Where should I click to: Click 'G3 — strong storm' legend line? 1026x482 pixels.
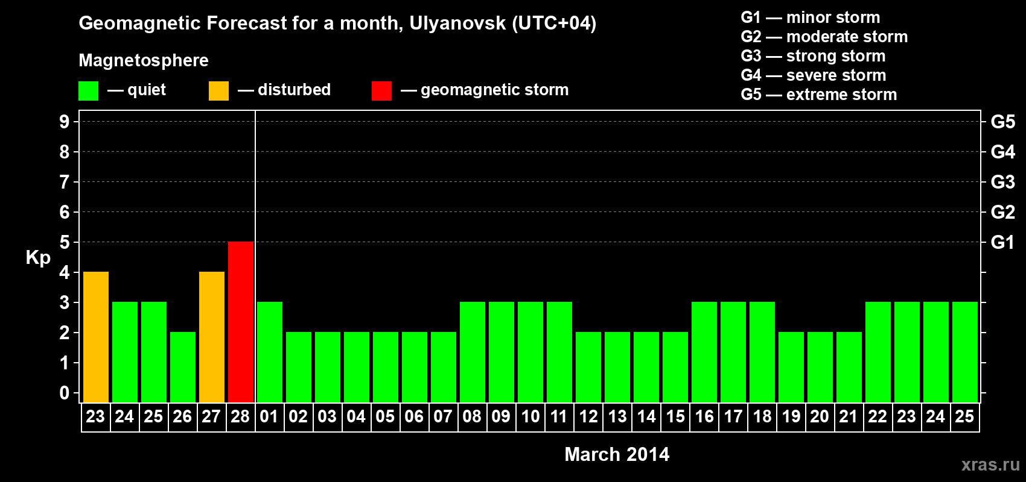click(x=813, y=56)
